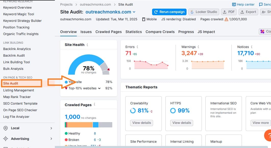Click the Site Health info icon
Image resolution: width=271 pixels, height=148 pixels.
(87, 45)
